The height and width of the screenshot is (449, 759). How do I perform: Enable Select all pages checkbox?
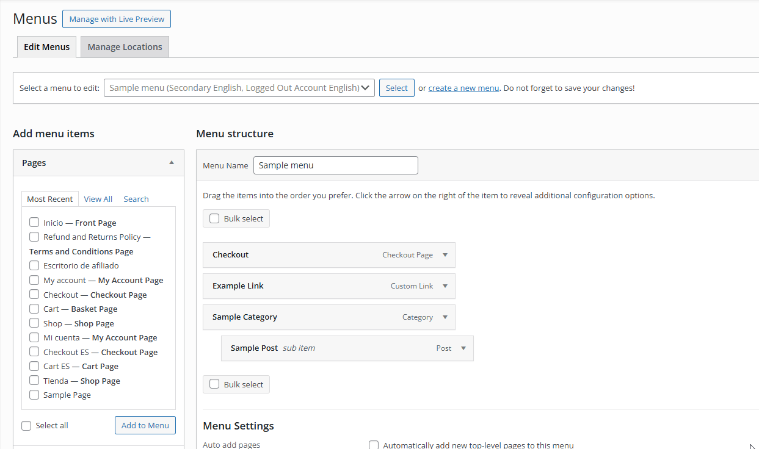pyautogui.click(x=26, y=426)
